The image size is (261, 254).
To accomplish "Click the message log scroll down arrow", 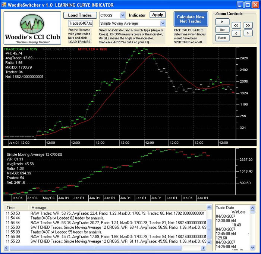I will click(209, 242).
